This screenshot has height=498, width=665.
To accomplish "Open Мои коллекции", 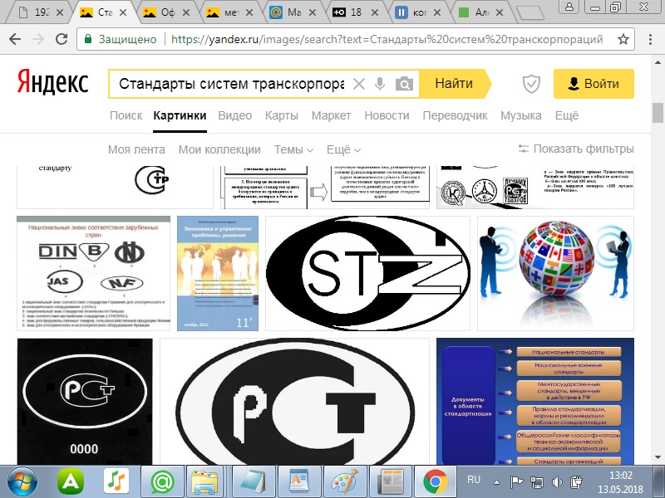I will [219, 149].
